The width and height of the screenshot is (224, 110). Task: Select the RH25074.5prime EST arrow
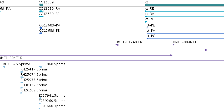coord(22,77)
